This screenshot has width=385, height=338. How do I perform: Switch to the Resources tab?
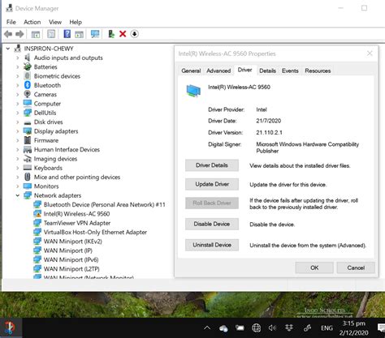click(318, 71)
